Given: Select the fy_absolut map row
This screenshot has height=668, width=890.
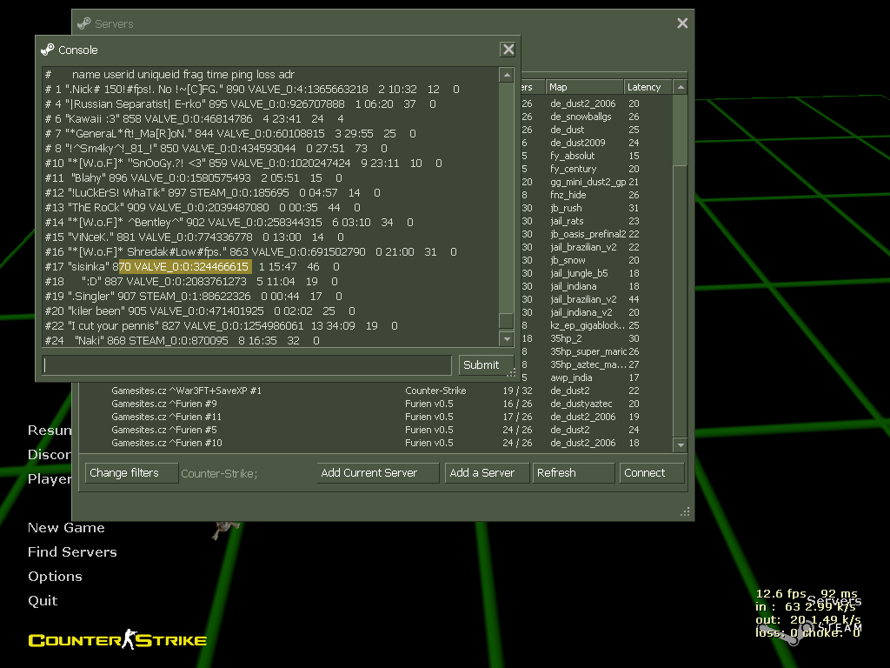Looking at the screenshot, I should pyautogui.click(x=596, y=157).
